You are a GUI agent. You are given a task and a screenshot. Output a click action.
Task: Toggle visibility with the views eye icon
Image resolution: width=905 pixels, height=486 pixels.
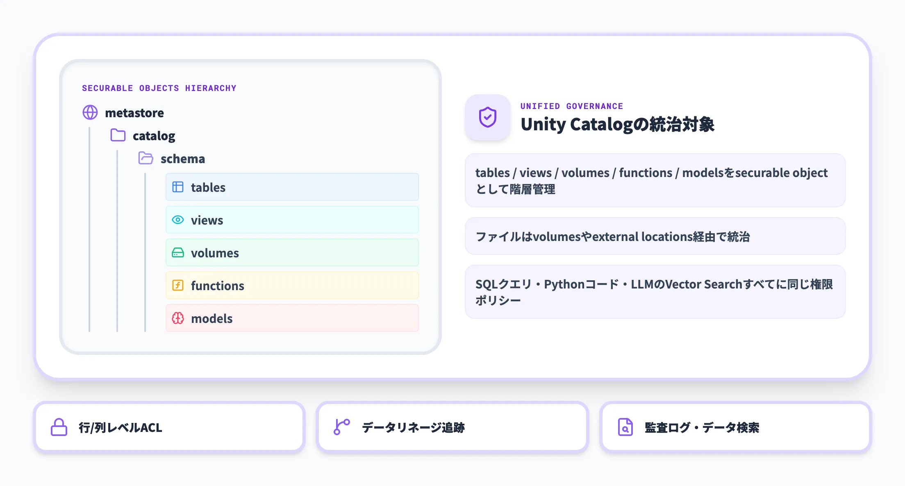point(177,220)
